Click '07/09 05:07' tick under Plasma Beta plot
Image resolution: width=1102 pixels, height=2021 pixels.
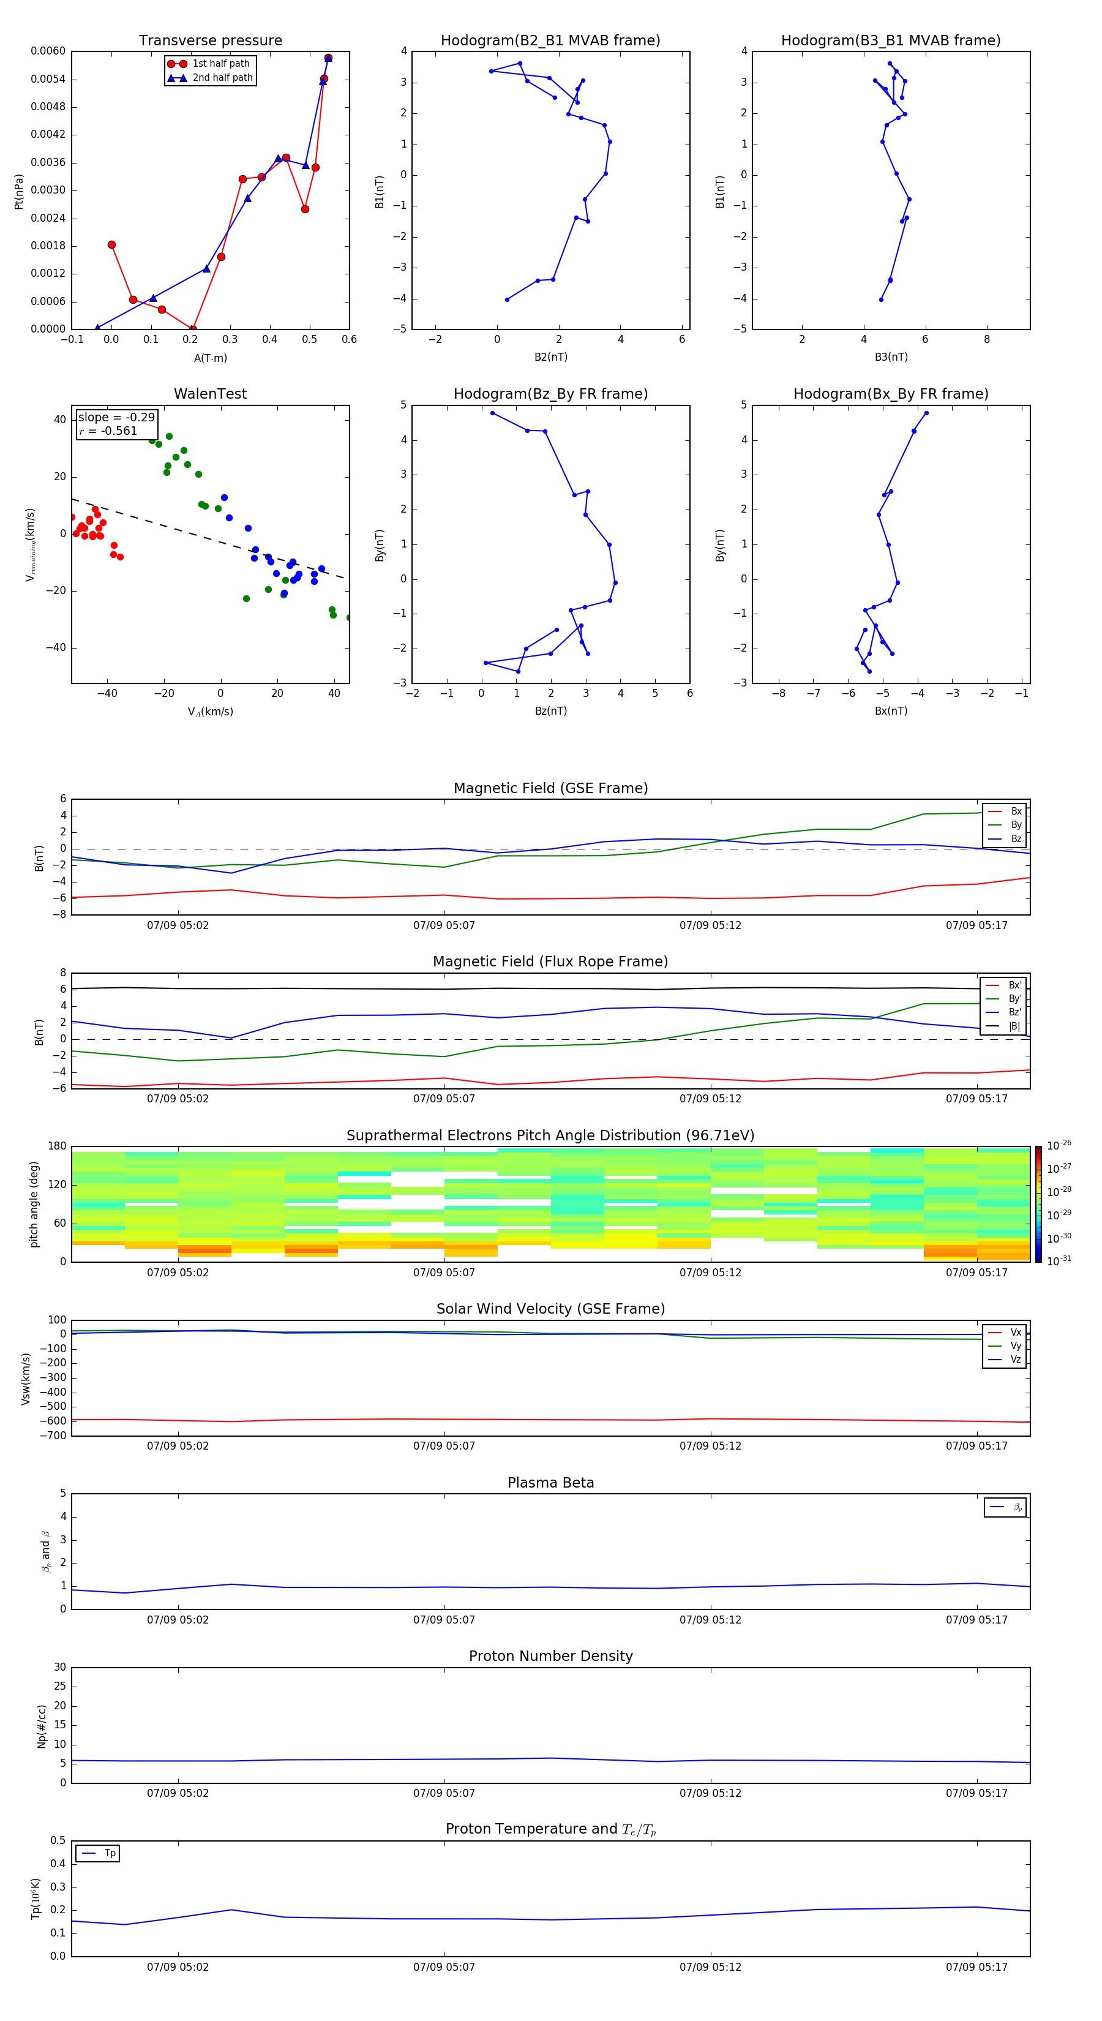click(x=444, y=1619)
